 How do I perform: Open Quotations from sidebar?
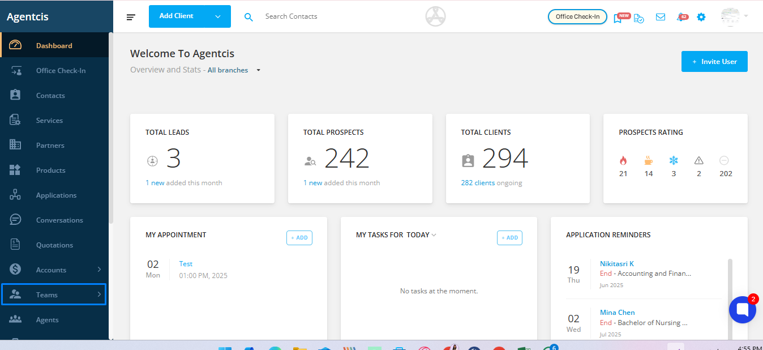[x=54, y=245]
